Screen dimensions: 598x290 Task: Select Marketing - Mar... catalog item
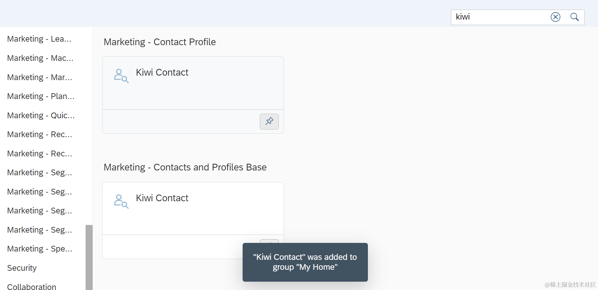(x=39, y=77)
